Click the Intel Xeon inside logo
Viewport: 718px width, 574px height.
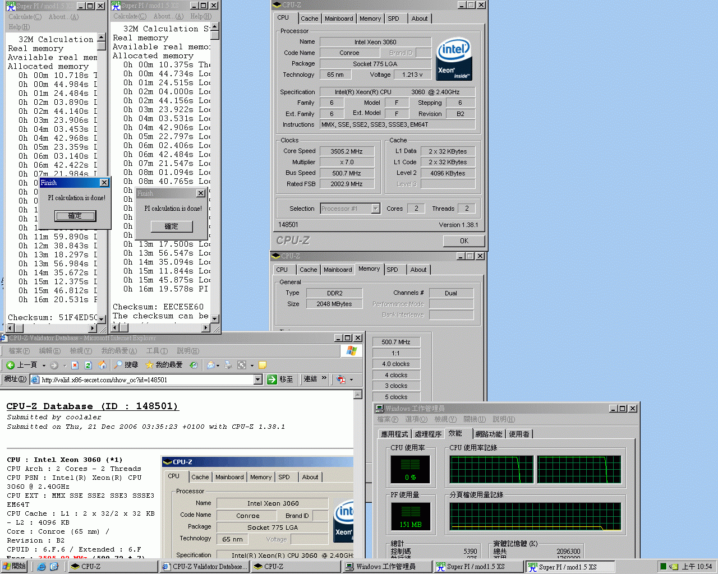click(454, 59)
